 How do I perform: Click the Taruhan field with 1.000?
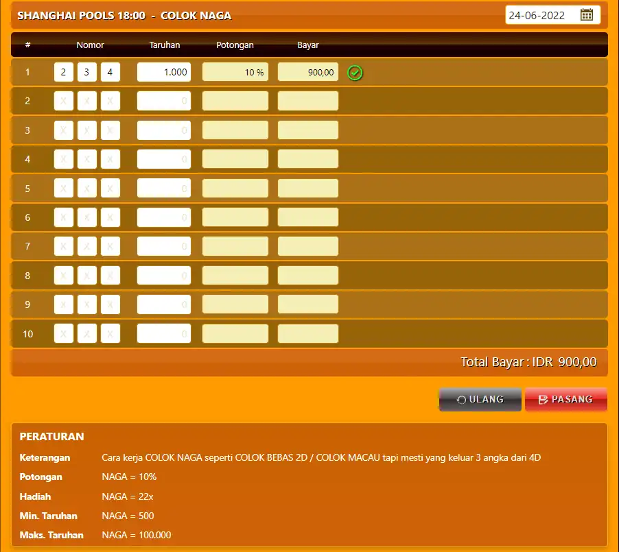tap(164, 72)
